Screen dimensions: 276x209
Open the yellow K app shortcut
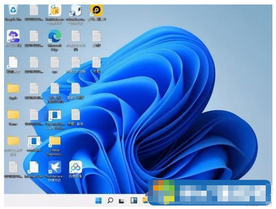click(x=55, y=11)
